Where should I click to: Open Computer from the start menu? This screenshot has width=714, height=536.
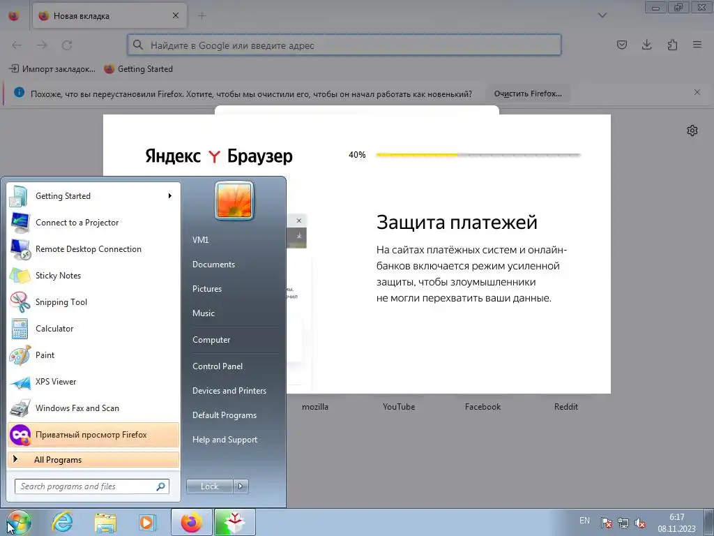211,340
